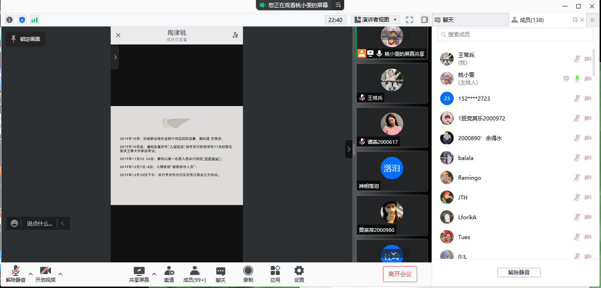
Task: Toggle the side panel layout icon
Action: pyautogui.click(x=424, y=20)
